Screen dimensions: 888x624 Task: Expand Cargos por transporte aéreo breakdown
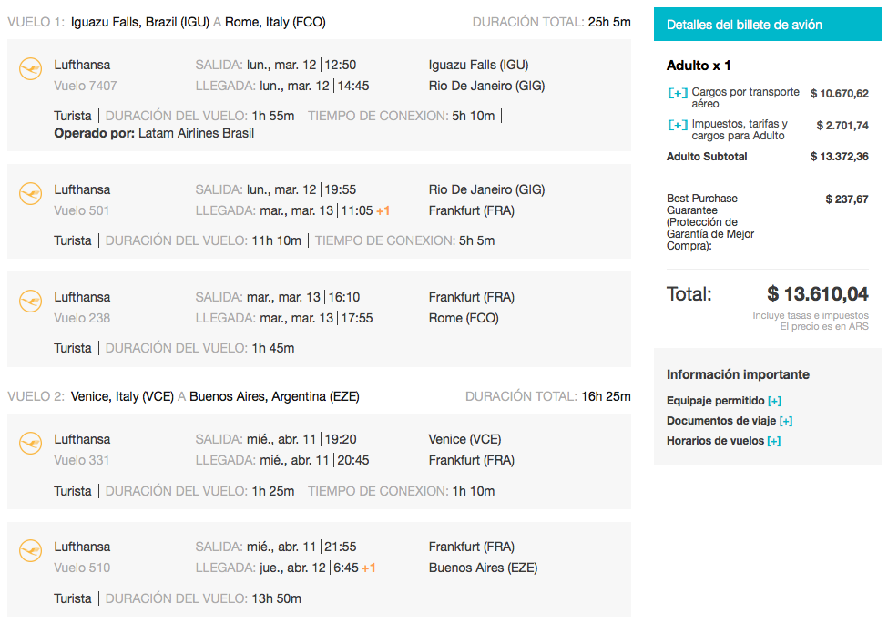coord(678,93)
